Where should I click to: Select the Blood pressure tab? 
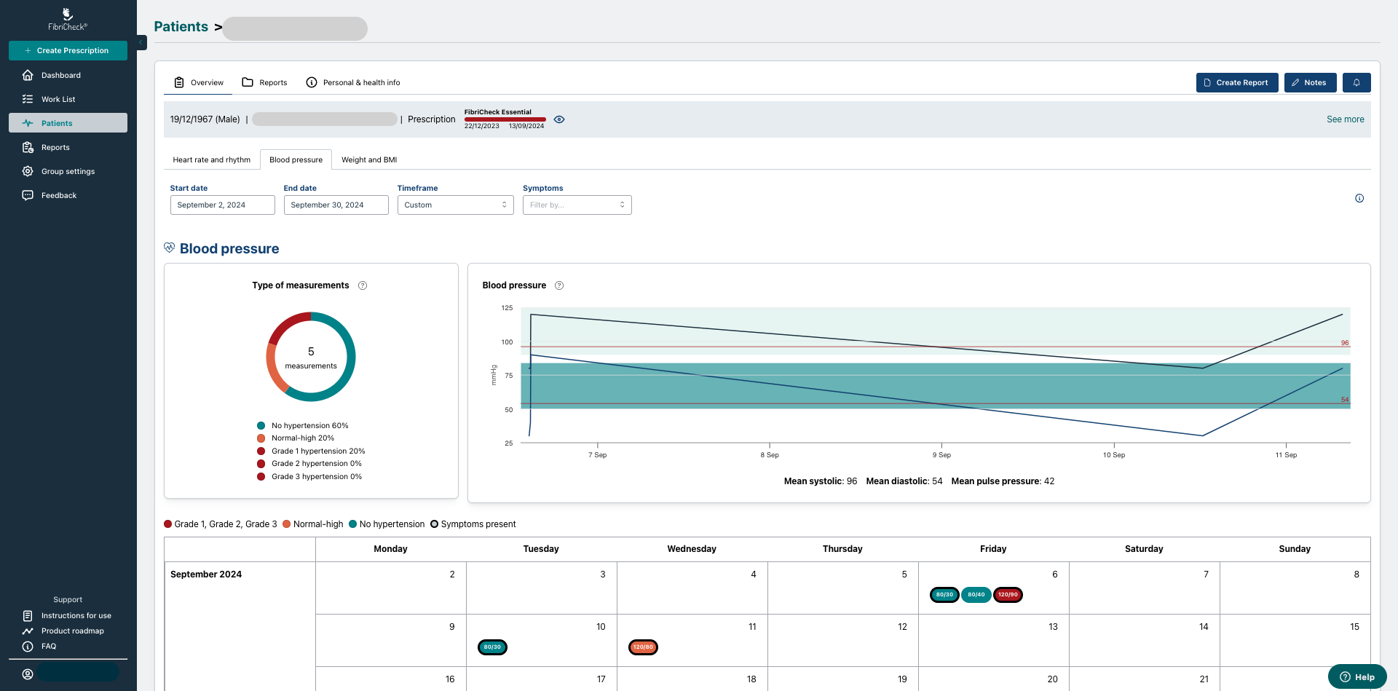pos(296,159)
